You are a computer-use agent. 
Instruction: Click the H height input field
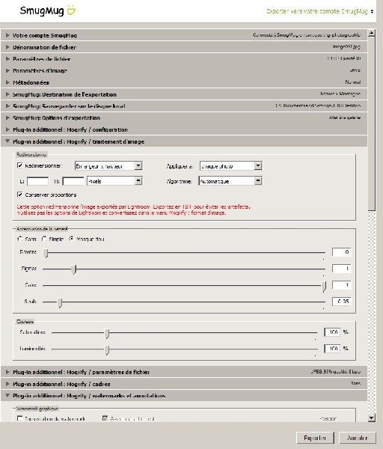(73, 181)
